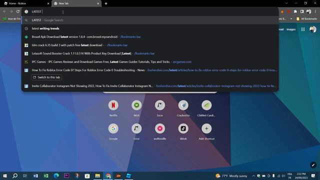Open Microsoft Edge from the taskbar
The width and height of the screenshot is (320, 180).
(x=56, y=175)
